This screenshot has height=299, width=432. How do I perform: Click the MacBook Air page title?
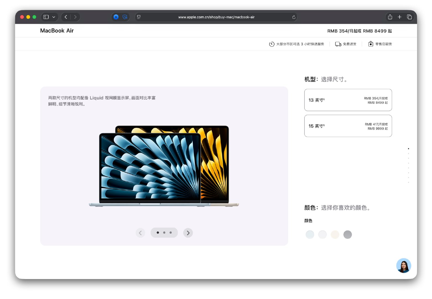tap(57, 31)
